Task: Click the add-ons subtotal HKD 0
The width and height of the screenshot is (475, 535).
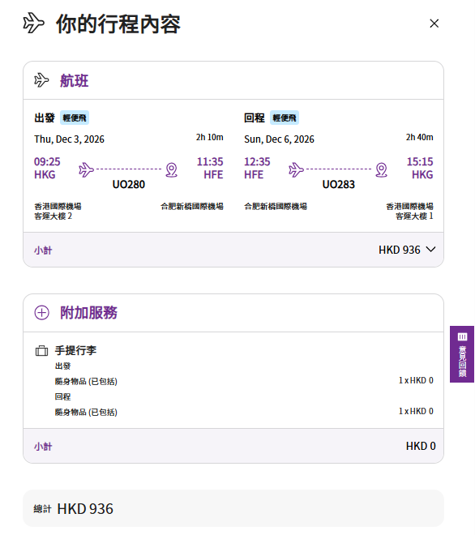Action: pyautogui.click(x=421, y=446)
